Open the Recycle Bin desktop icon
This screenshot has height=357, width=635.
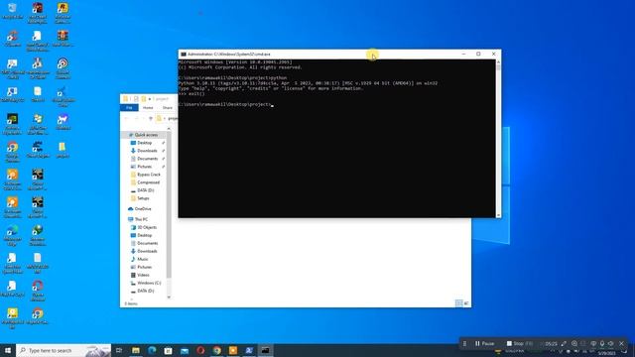coord(12,11)
